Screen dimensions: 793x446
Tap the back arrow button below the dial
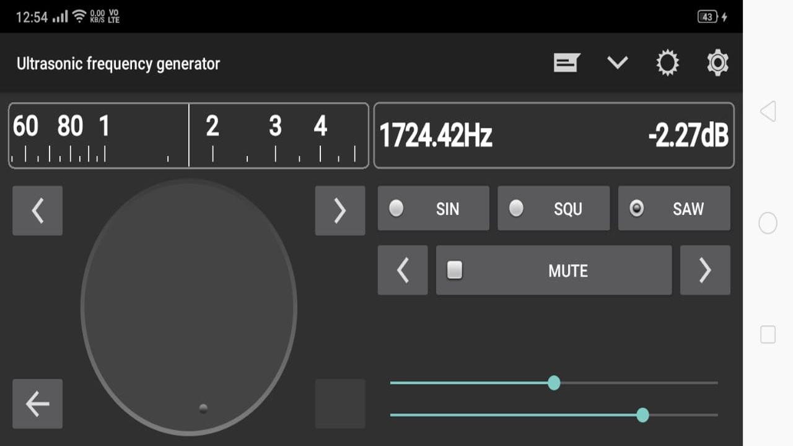[x=37, y=404]
